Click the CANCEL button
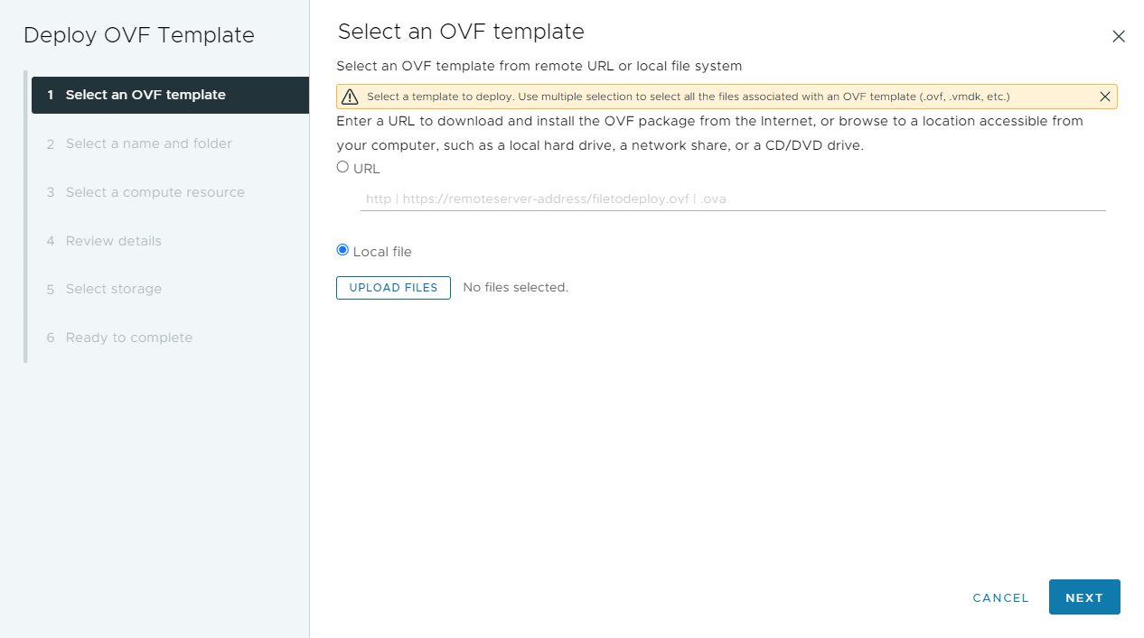This screenshot has width=1144, height=638. 1000,597
